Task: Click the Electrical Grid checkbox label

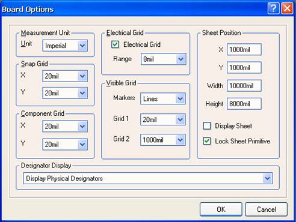Action: (142, 44)
